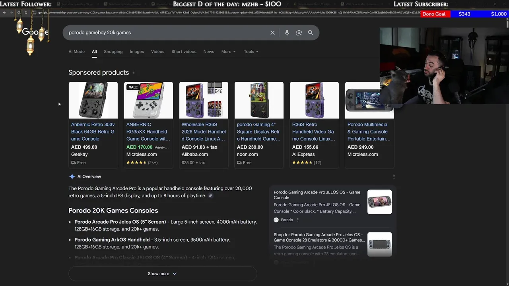Go forward with the browser forward arrow
The width and height of the screenshot is (509, 286).
click(x=11, y=13)
